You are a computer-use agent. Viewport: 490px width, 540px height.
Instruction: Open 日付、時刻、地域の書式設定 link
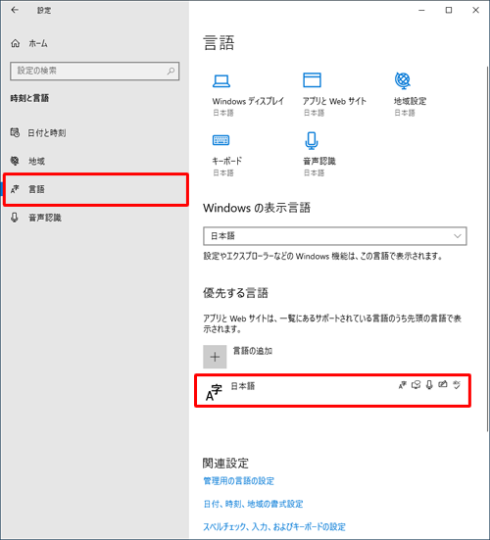(253, 504)
